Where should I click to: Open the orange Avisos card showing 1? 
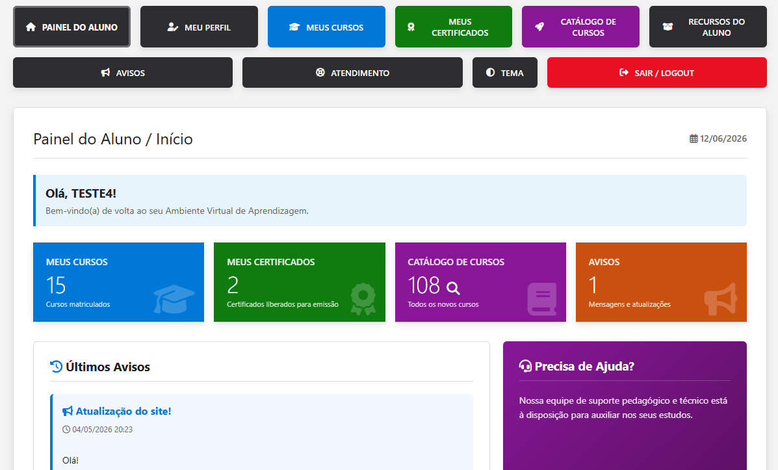pos(661,282)
